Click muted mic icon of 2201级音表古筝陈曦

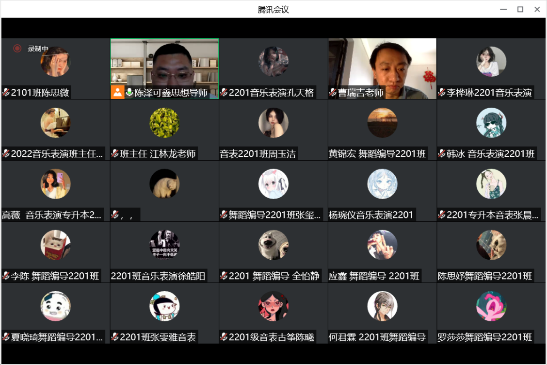point(224,337)
